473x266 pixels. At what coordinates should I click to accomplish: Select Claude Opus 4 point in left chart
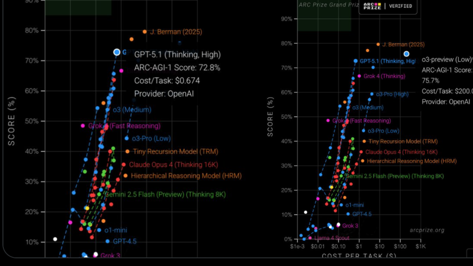124,165
